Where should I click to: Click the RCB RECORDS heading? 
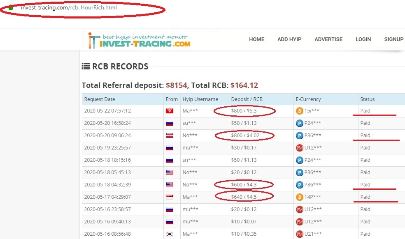point(120,67)
